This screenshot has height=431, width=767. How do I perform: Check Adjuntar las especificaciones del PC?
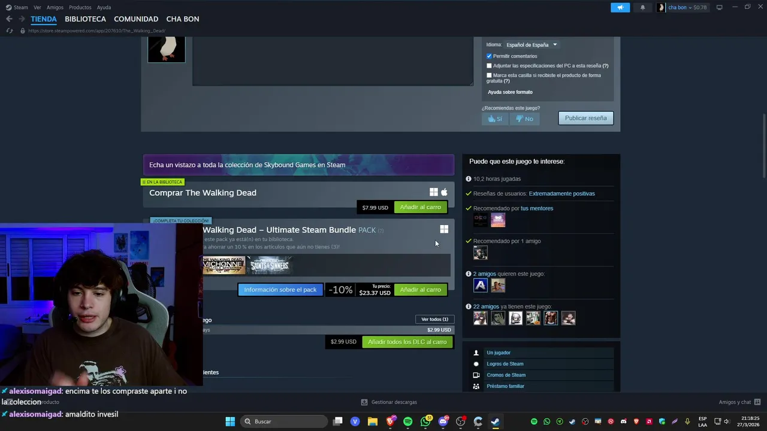pyautogui.click(x=489, y=66)
